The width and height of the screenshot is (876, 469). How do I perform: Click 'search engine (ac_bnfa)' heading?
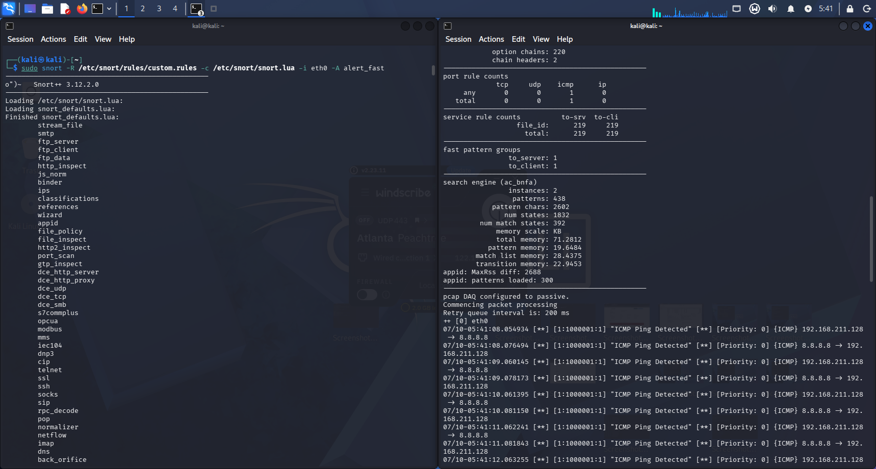[x=490, y=183]
